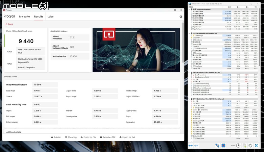Viewport: 264px width, 152px height.
Task: Click HWiNFO red fan control icon
Action: tap(223, 146)
